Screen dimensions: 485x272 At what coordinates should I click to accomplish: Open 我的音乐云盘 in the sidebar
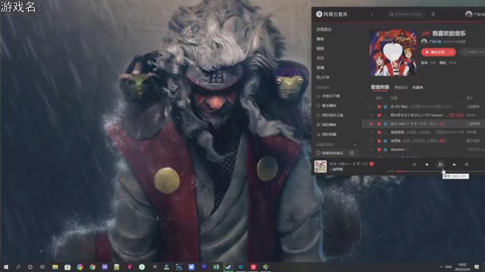(x=330, y=115)
